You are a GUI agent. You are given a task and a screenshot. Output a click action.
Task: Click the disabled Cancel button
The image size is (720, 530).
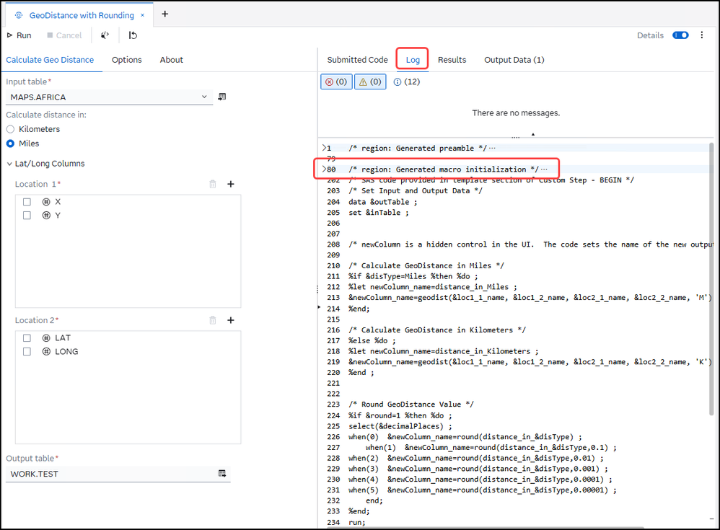point(64,35)
